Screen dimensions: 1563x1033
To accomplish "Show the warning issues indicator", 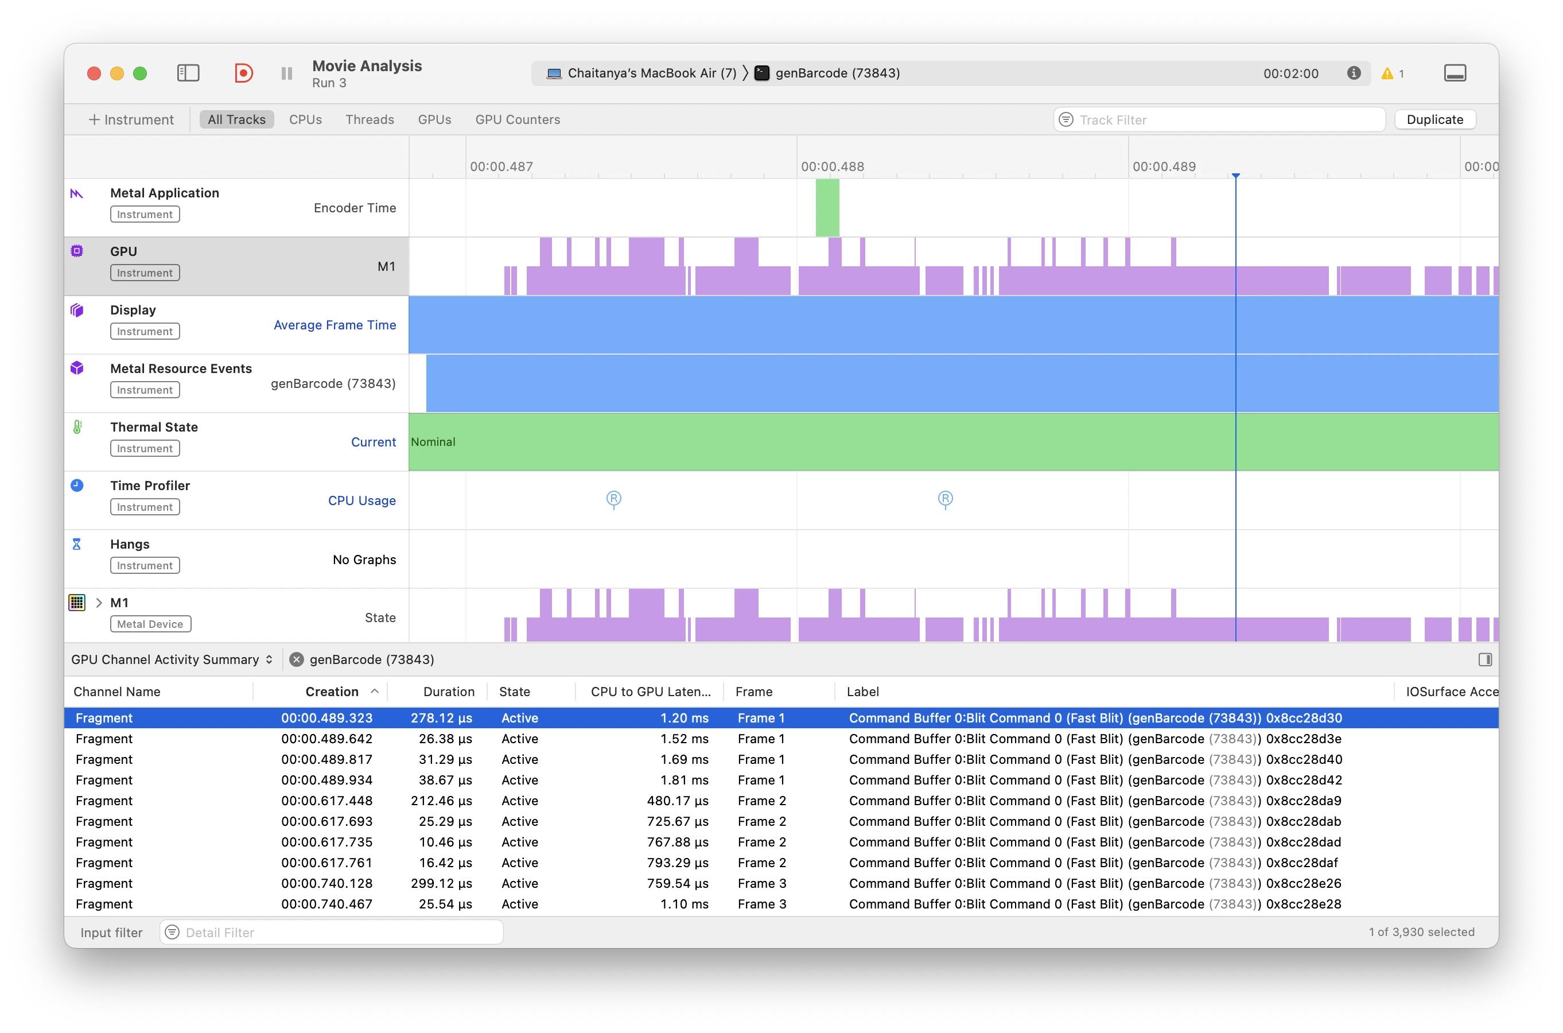I will pos(1392,73).
